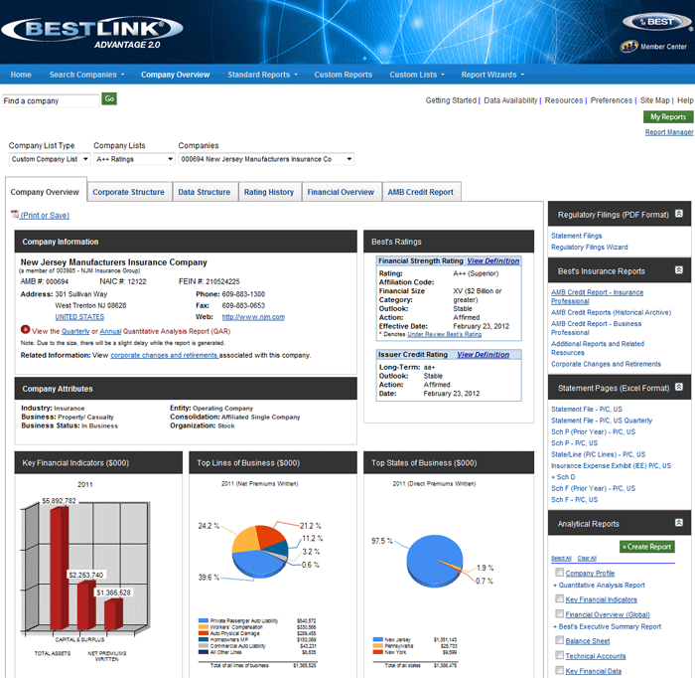Image resolution: width=695 pixels, height=678 pixels.
Task: Open corporate changes and retirements link
Action: click(x=164, y=355)
